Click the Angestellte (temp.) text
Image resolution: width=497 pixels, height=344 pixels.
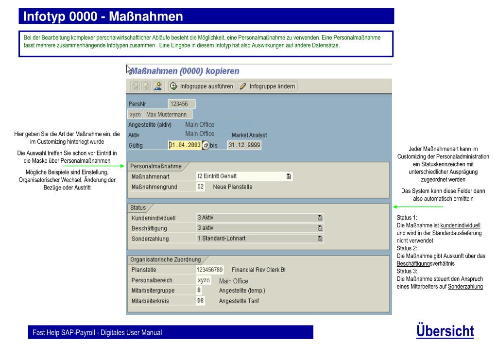tap(242, 291)
